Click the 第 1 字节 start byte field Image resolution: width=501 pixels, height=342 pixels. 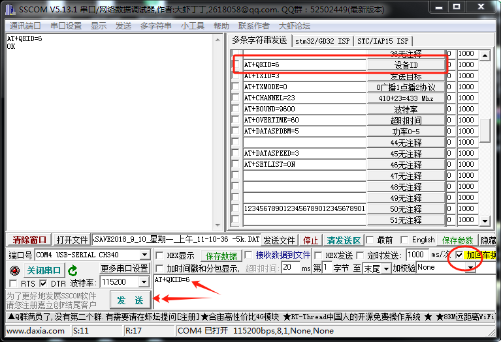[327, 268]
